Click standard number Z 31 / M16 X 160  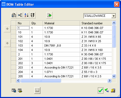[96, 50]
